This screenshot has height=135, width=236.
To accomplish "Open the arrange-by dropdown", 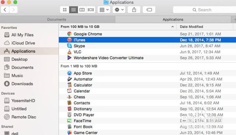I will 104,10.
